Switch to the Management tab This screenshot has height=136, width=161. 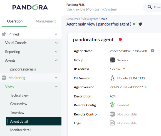coord(46,21)
